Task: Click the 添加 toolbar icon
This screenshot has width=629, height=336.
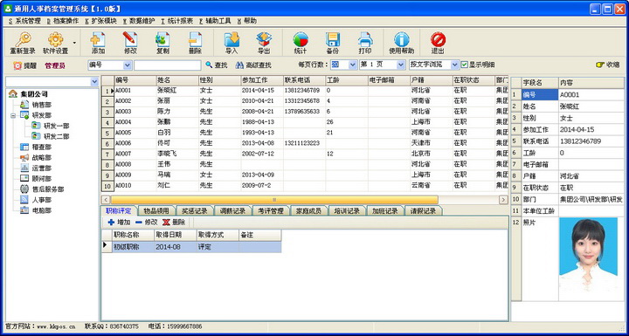Action: (x=98, y=39)
